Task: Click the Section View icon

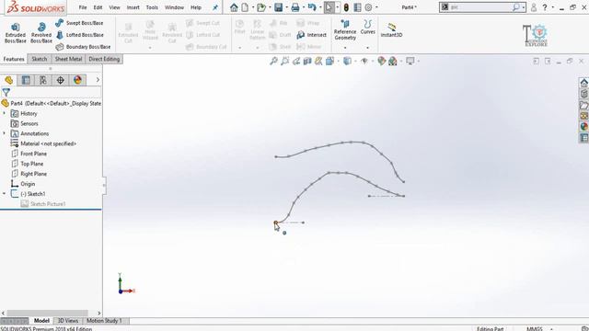Action: pyautogui.click(x=307, y=61)
